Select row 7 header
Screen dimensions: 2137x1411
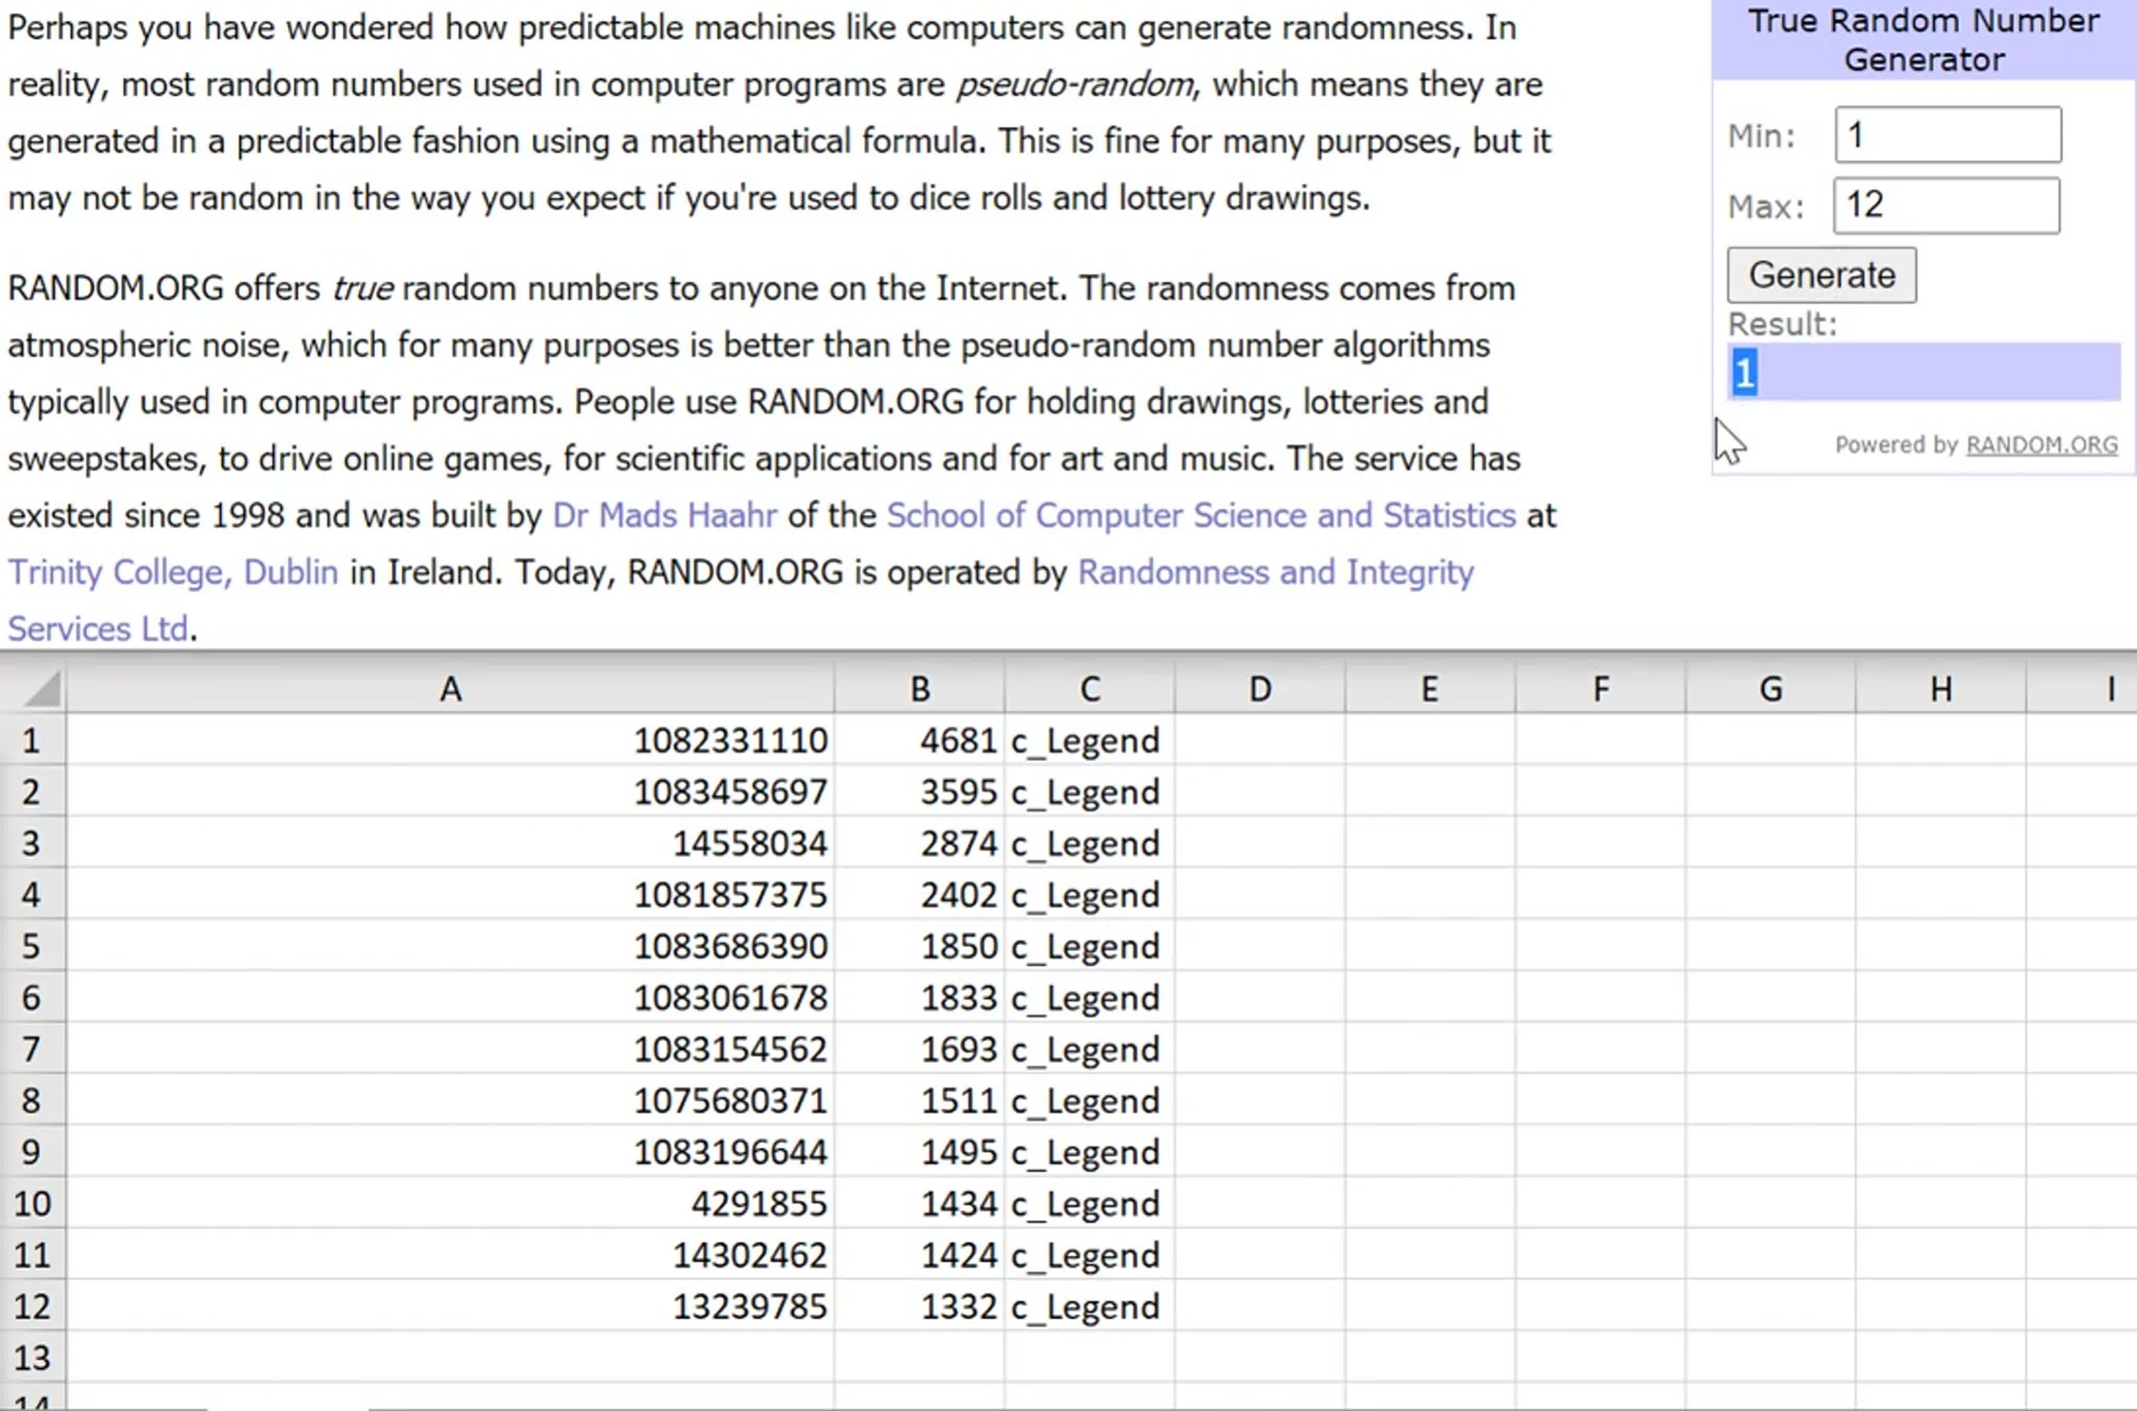click(32, 1049)
